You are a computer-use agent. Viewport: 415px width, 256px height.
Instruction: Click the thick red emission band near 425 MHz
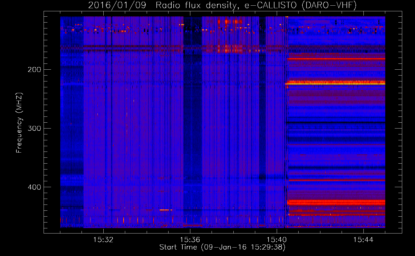pos(336,202)
